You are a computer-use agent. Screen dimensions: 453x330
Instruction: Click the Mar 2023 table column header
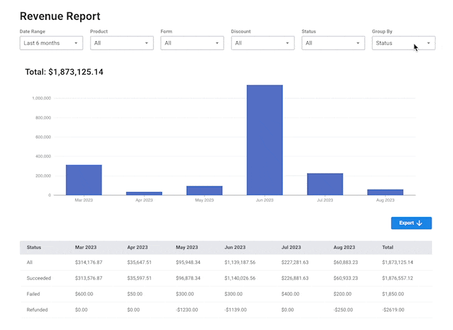coord(86,248)
